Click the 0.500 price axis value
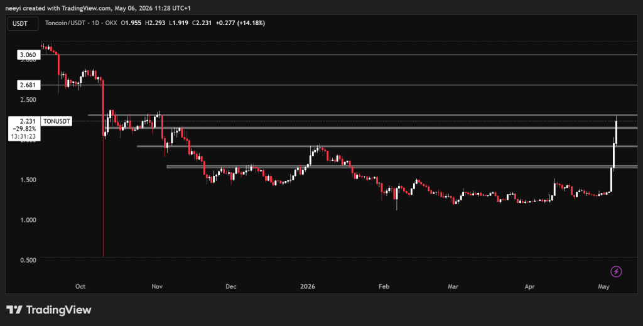643x326 pixels. (x=28, y=260)
